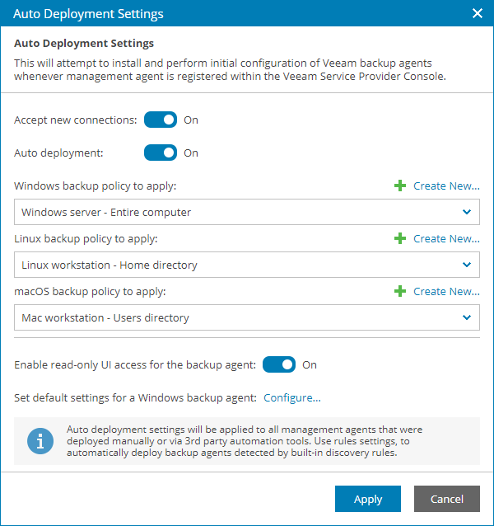Close the Auto Deployment Settings dialog
Image resolution: width=494 pixels, height=526 pixels.
(477, 13)
